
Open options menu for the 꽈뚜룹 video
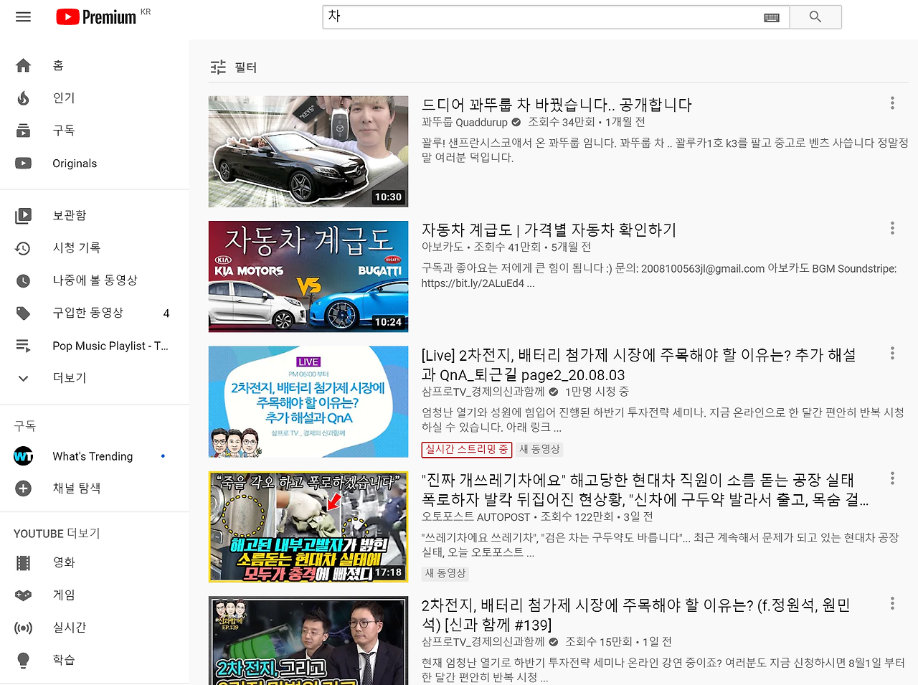click(891, 103)
